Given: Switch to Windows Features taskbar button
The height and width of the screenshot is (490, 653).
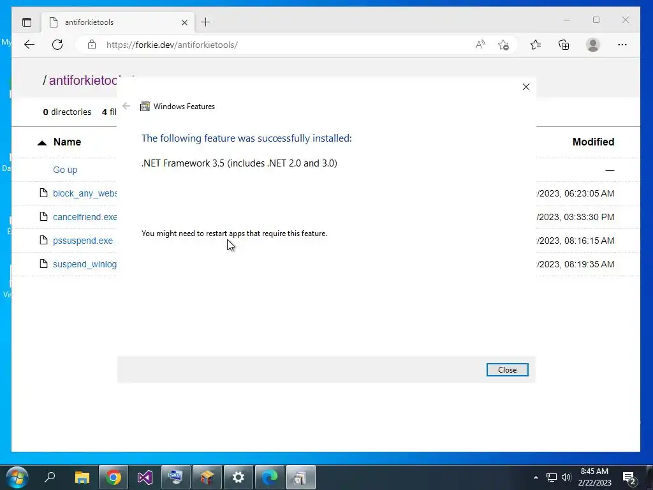Looking at the screenshot, I should click(301, 477).
